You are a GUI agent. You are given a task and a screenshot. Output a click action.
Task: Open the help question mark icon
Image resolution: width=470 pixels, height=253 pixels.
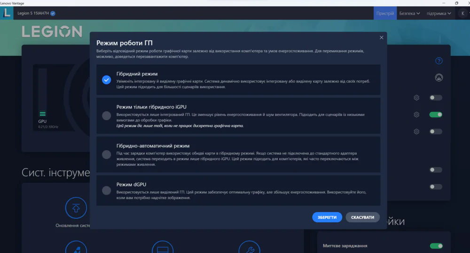tap(439, 61)
